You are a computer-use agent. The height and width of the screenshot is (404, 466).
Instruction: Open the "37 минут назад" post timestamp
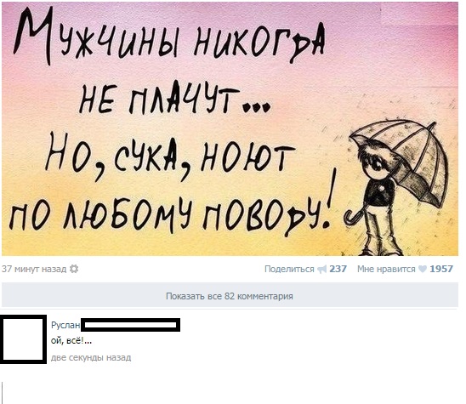click(x=34, y=269)
